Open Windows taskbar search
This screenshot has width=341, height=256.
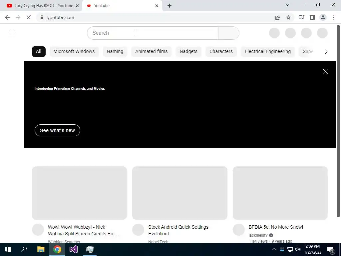tap(24, 249)
